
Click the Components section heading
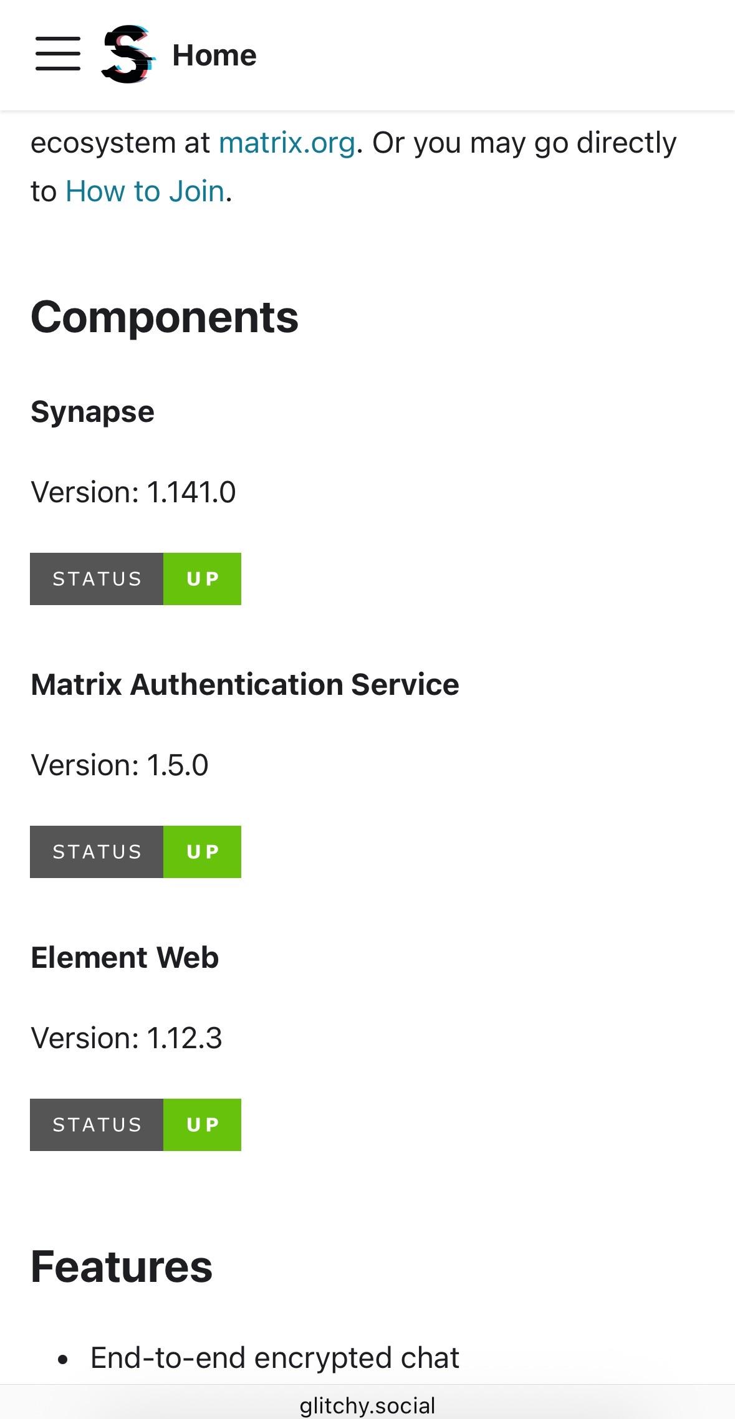click(x=165, y=317)
